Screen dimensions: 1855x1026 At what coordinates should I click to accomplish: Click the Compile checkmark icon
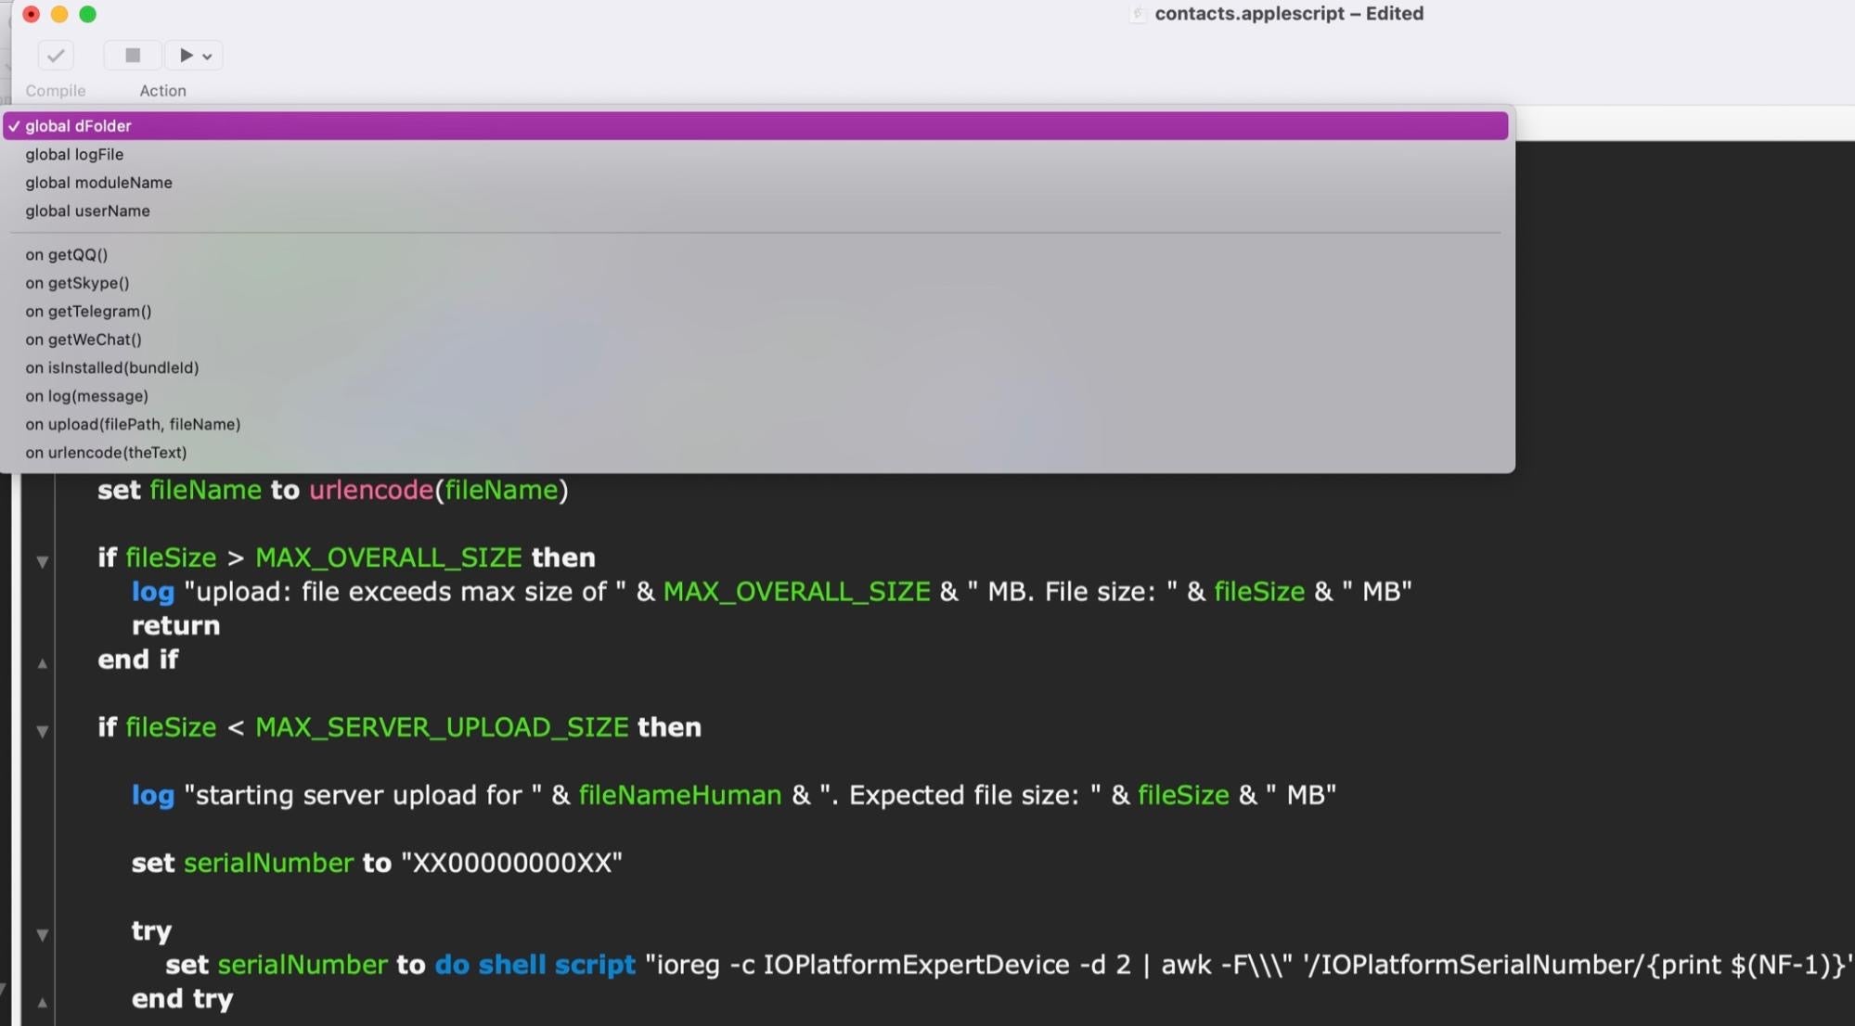tap(56, 56)
